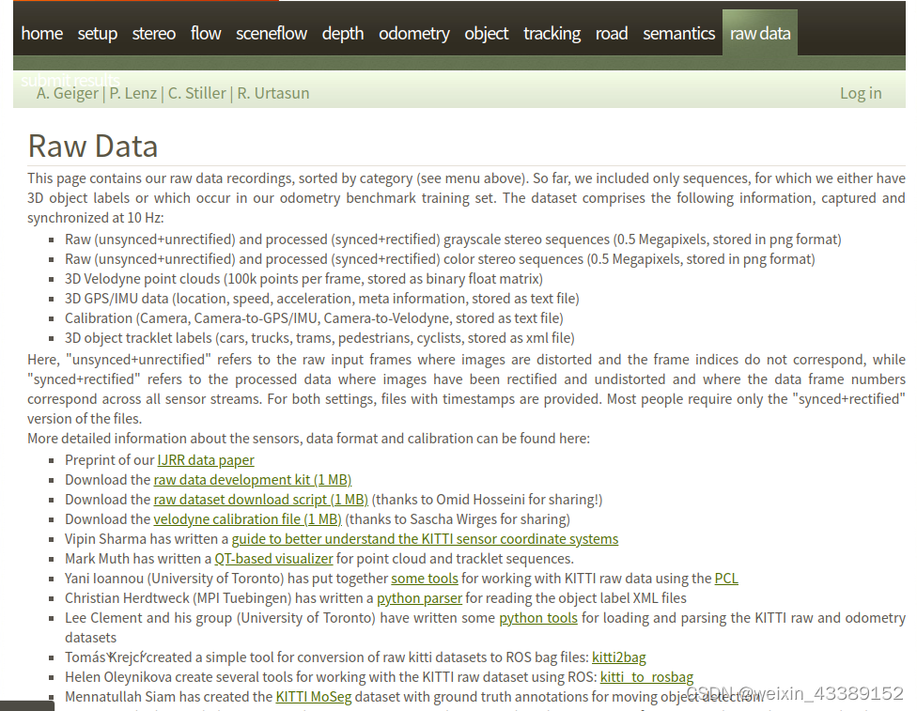Select the flow menu item

click(205, 33)
